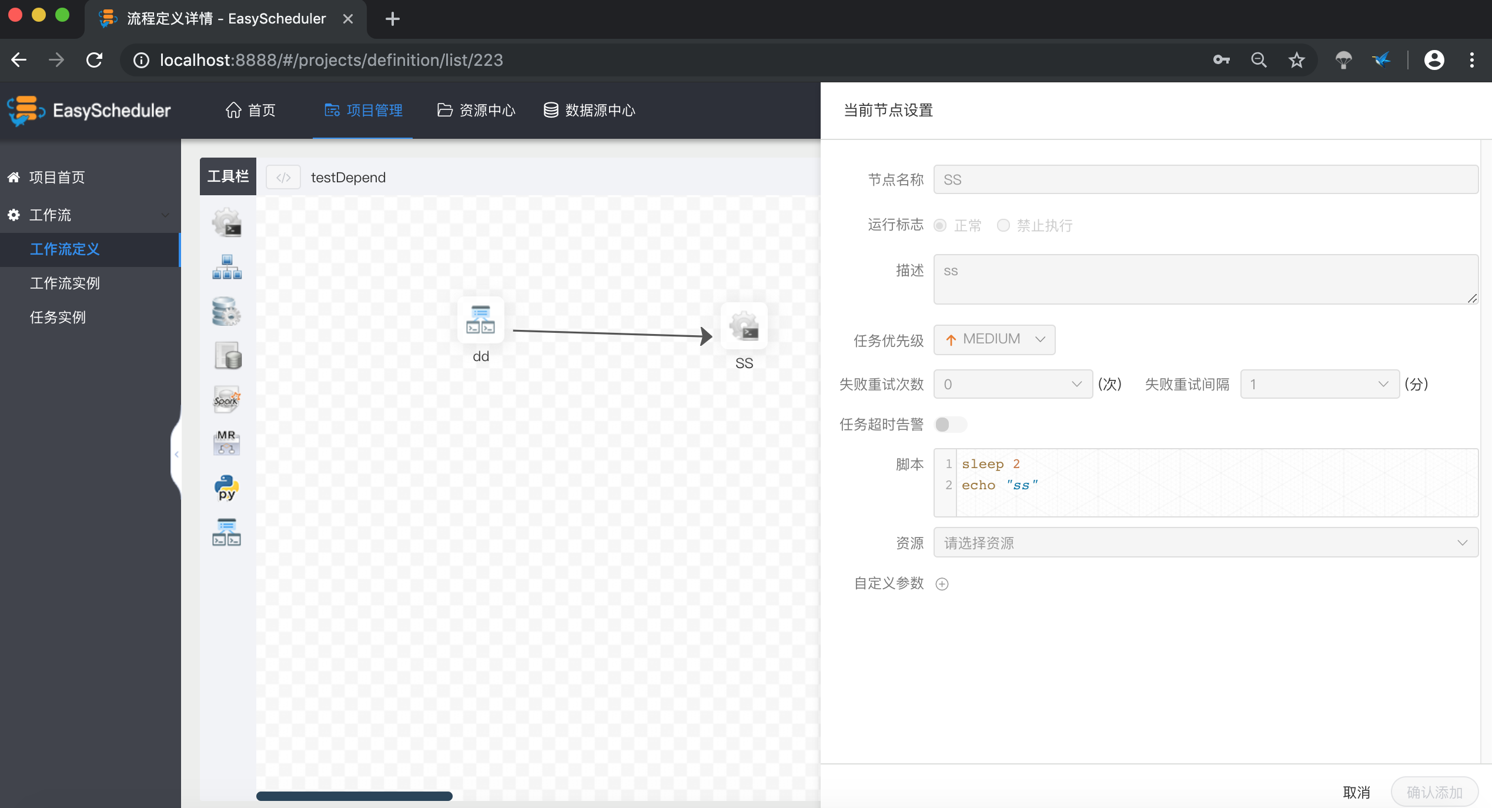
Task: Go to 首页 in top navigation
Action: coord(251,110)
